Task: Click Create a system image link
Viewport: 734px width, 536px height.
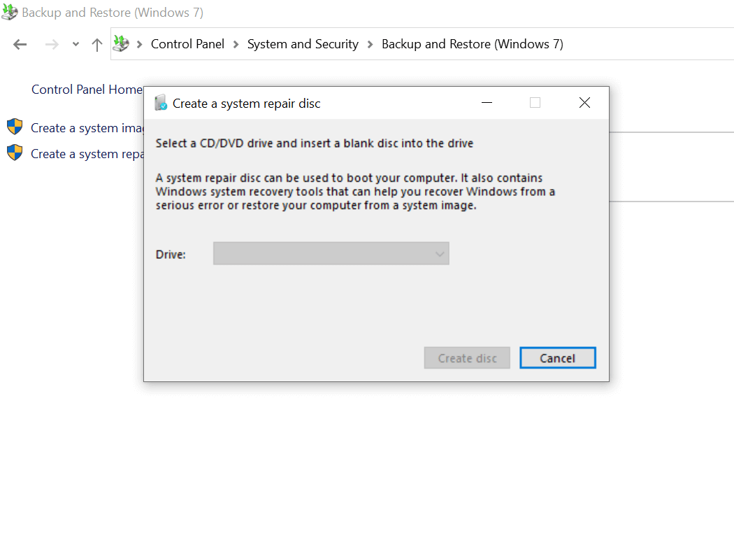Action: coord(87,127)
